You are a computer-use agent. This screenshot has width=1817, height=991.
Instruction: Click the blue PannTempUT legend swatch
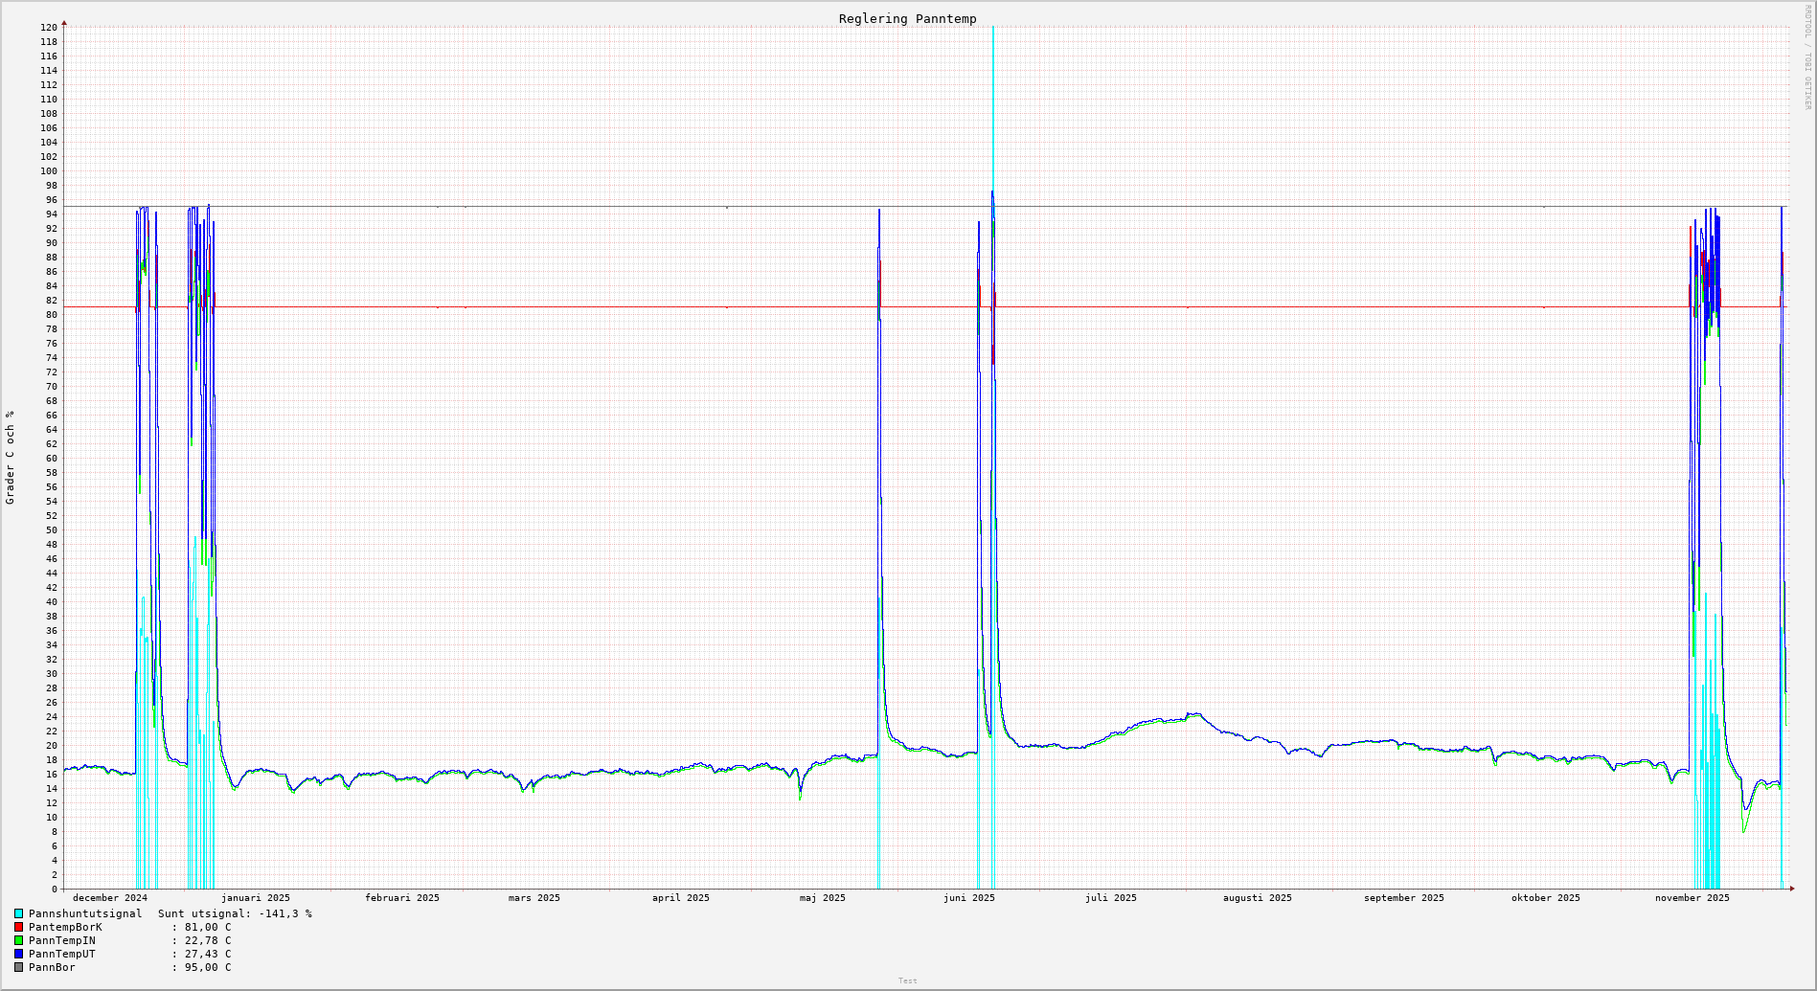pyautogui.click(x=18, y=955)
